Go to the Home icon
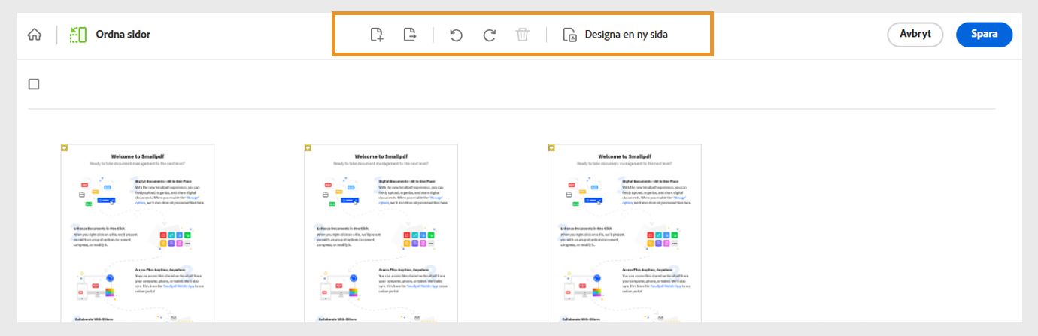This screenshot has width=1038, height=336. [35, 35]
